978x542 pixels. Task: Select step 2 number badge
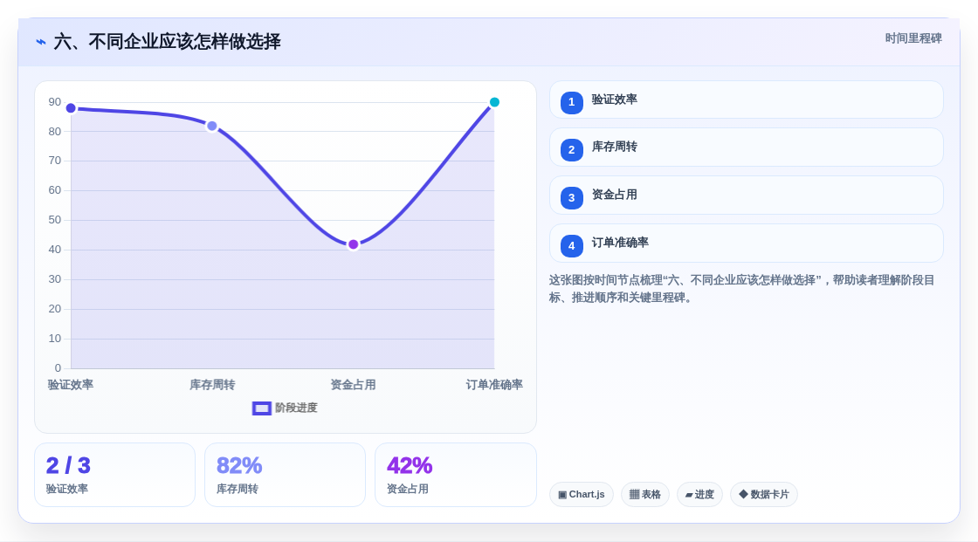pos(571,150)
